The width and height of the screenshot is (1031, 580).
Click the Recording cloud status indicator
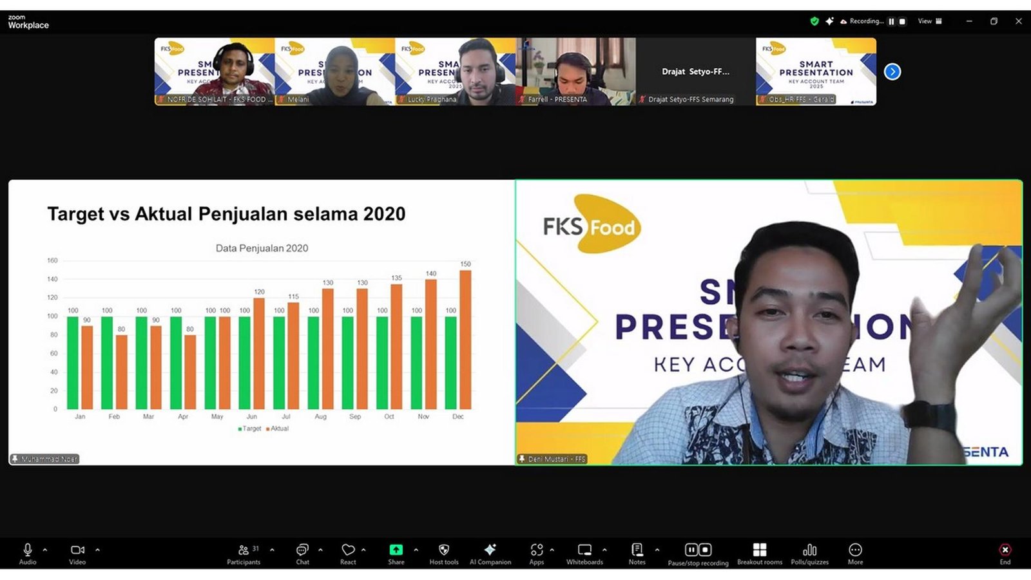tap(862, 21)
